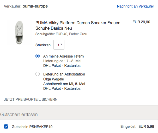158x133 pixels.
Task: Click the Olga Wegele pickup station name
Action: [x=54, y=79]
